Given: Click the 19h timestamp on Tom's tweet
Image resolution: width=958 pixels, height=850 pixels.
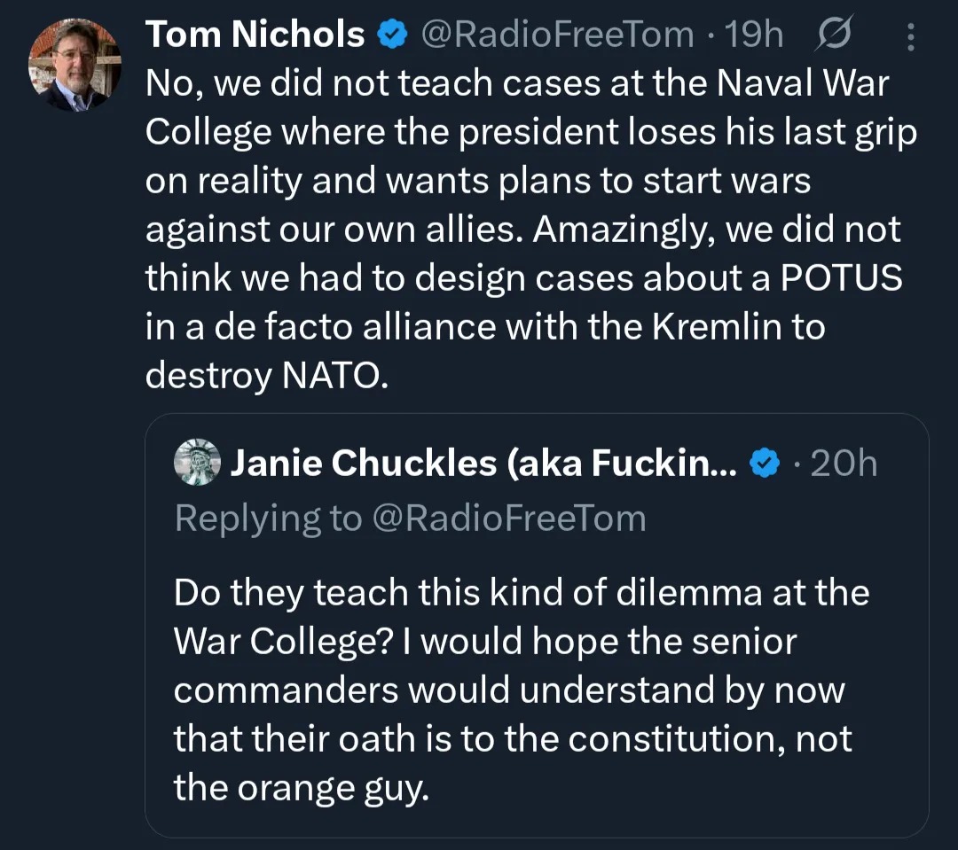Looking at the screenshot, I should tap(755, 34).
